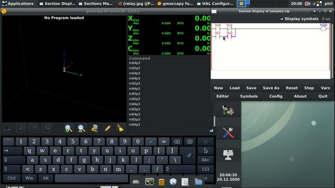Open the crossed tools settings icon in sidebar
The width and height of the screenshot is (335, 188).
point(228,133)
